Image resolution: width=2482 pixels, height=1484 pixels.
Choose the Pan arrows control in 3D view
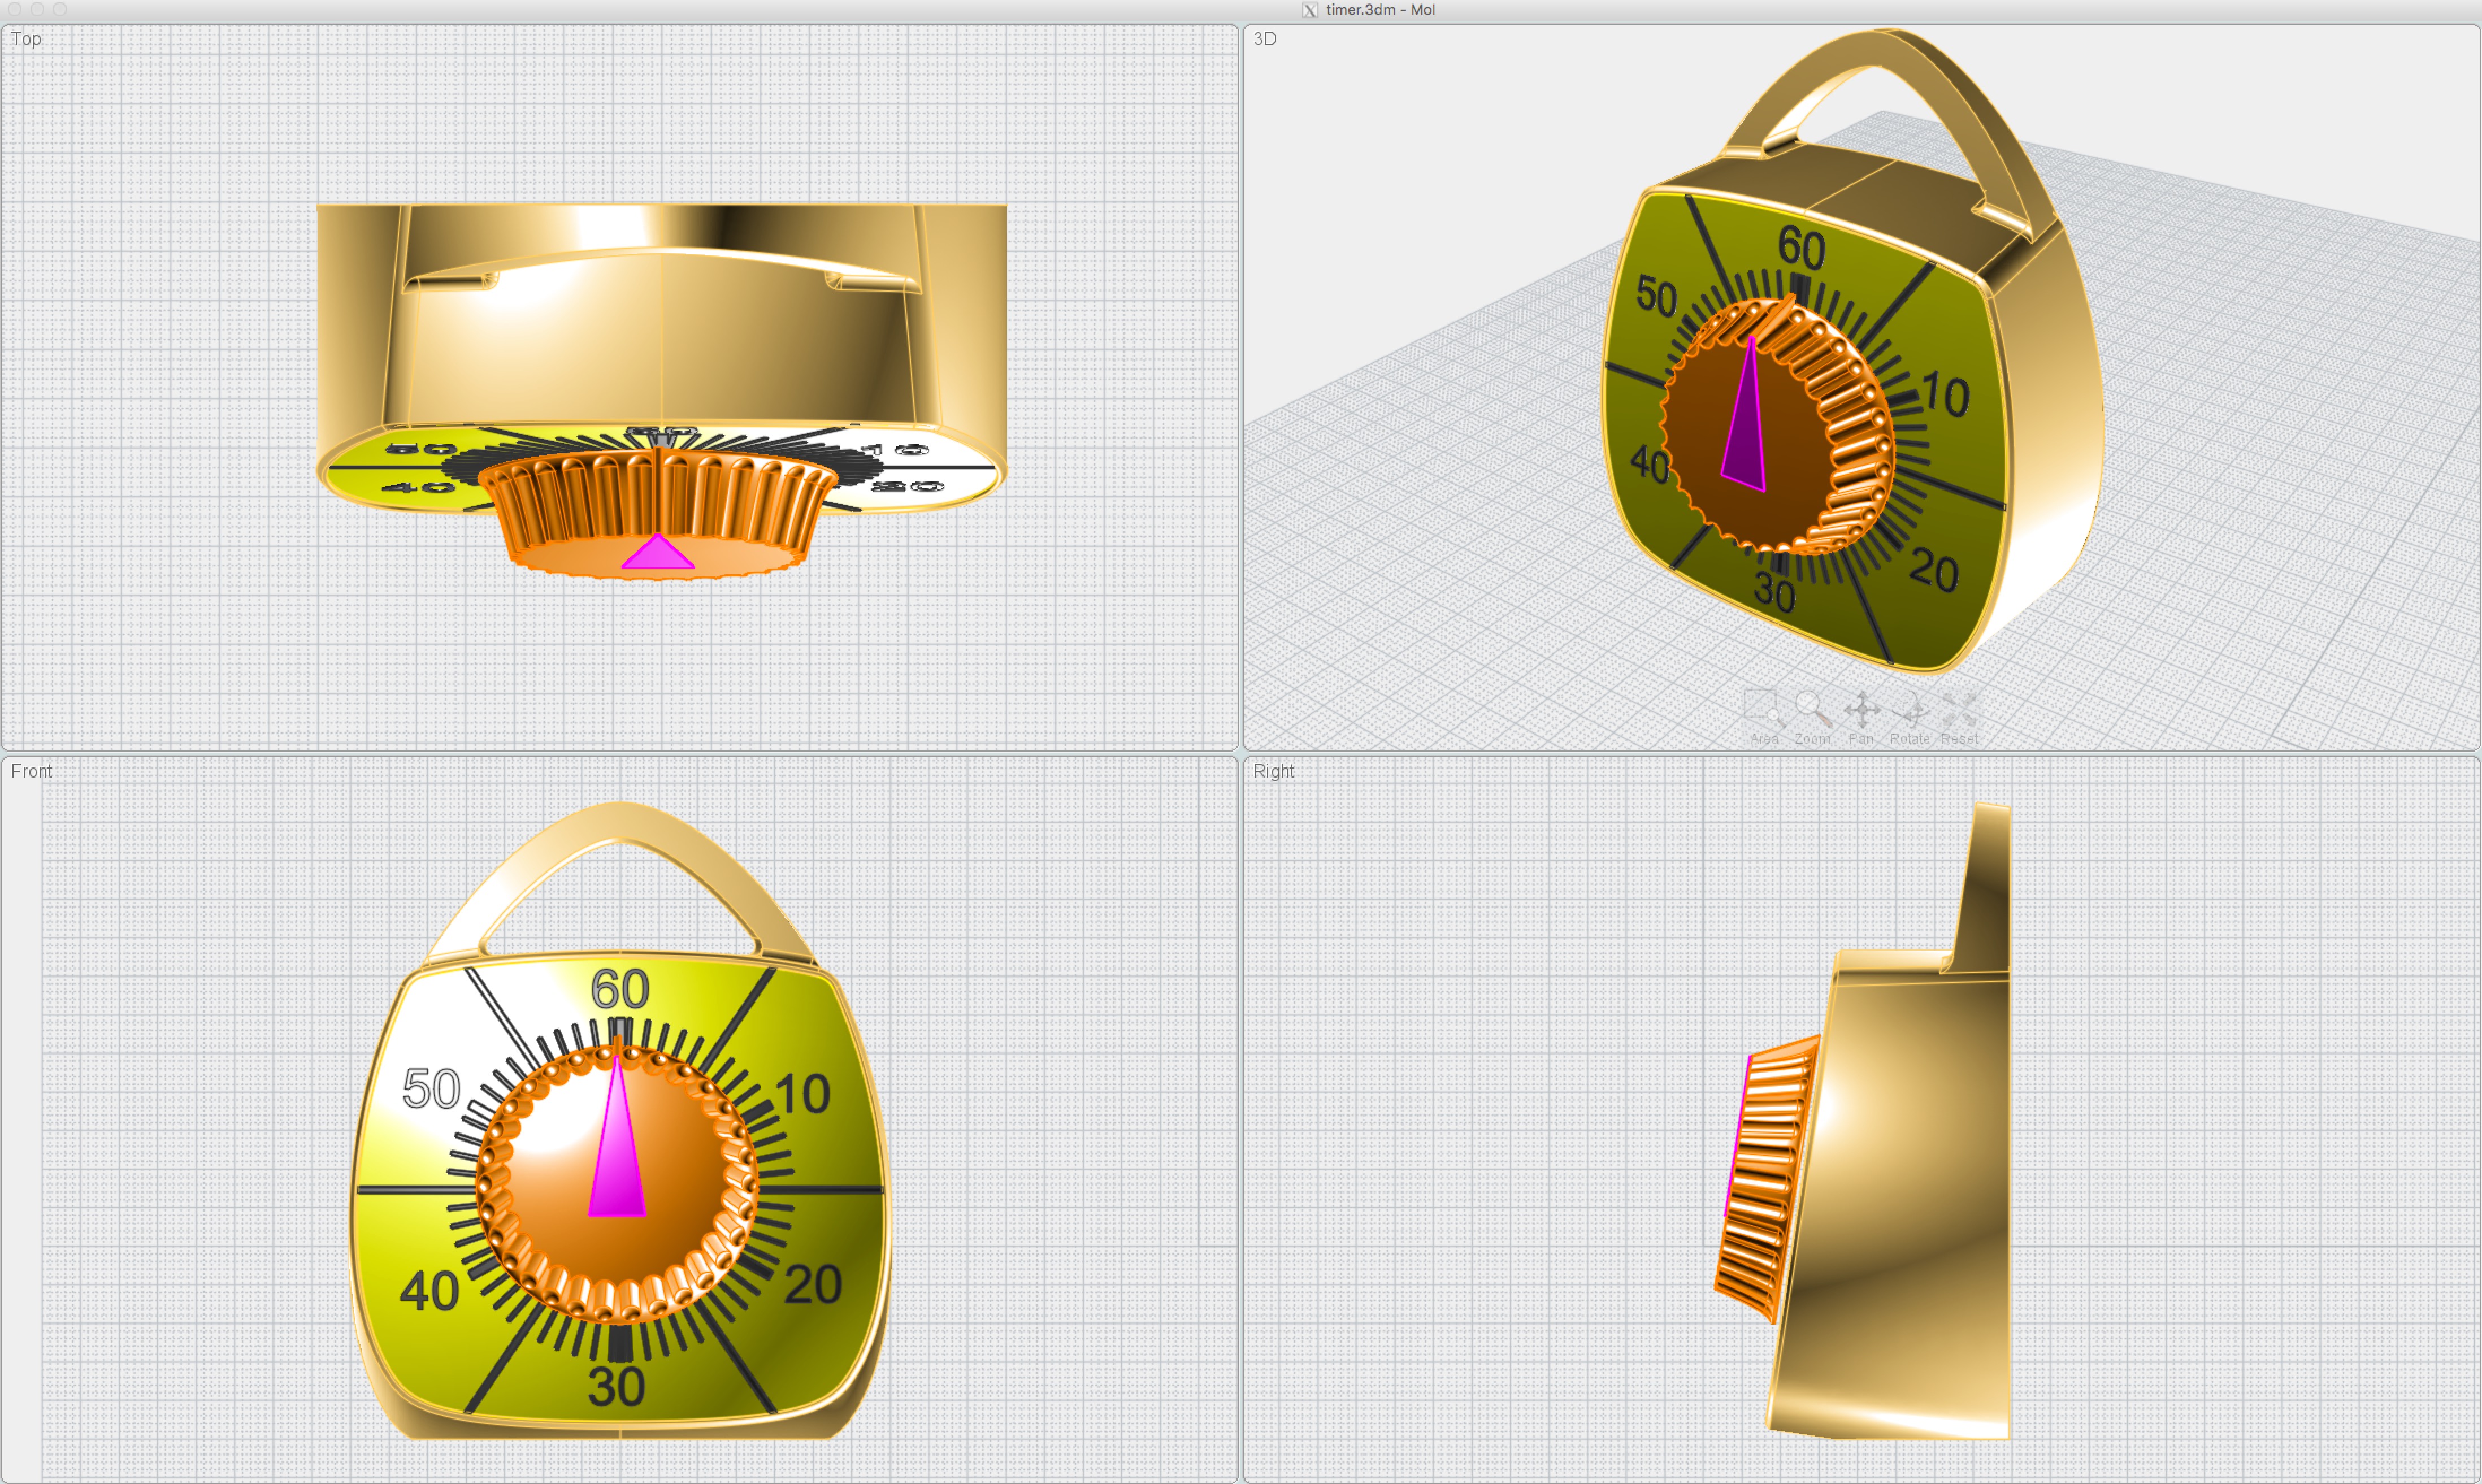[1861, 717]
